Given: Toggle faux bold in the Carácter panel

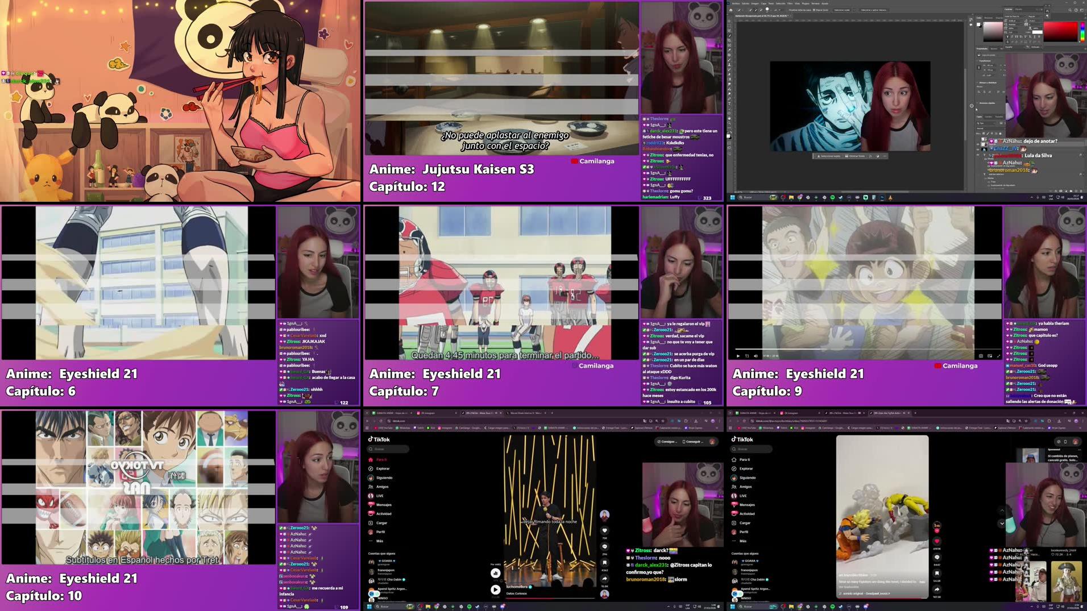Looking at the screenshot, I should pos(1007,36).
